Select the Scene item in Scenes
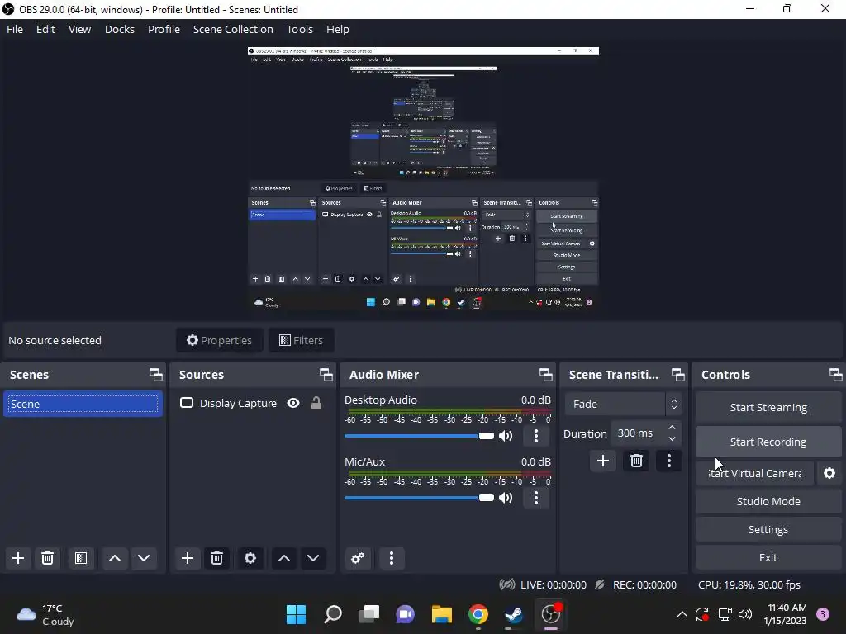Viewport: 846px width, 634px height. [83, 404]
